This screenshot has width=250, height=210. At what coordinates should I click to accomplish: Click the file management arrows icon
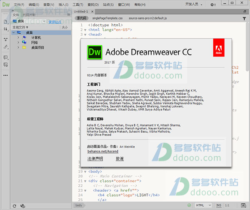(x=5, y=29)
